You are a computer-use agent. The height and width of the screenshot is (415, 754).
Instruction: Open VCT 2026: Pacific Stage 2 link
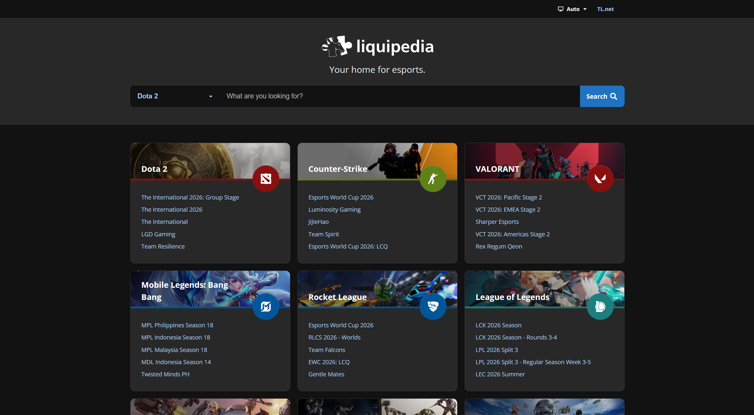pyautogui.click(x=509, y=197)
